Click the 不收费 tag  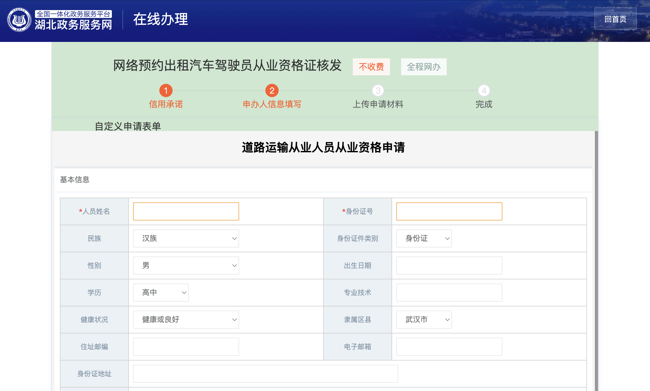tap(371, 67)
